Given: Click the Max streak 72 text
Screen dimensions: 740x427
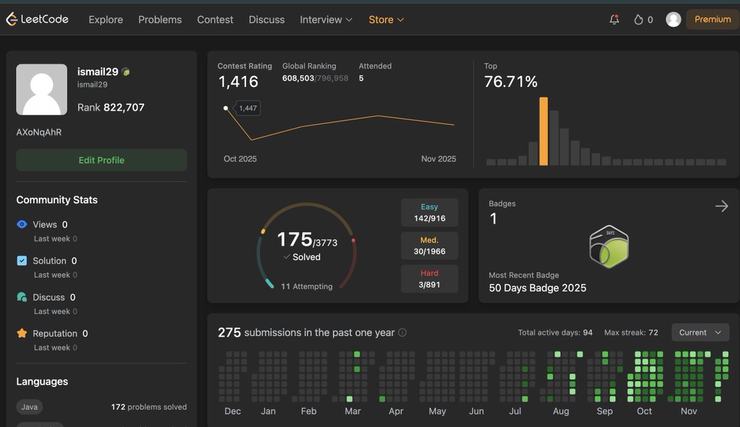Looking at the screenshot, I should (x=631, y=333).
